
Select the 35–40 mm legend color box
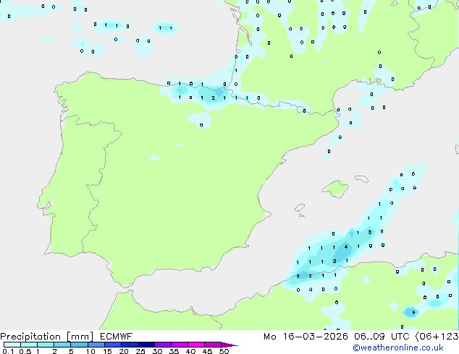tap(180, 345)
